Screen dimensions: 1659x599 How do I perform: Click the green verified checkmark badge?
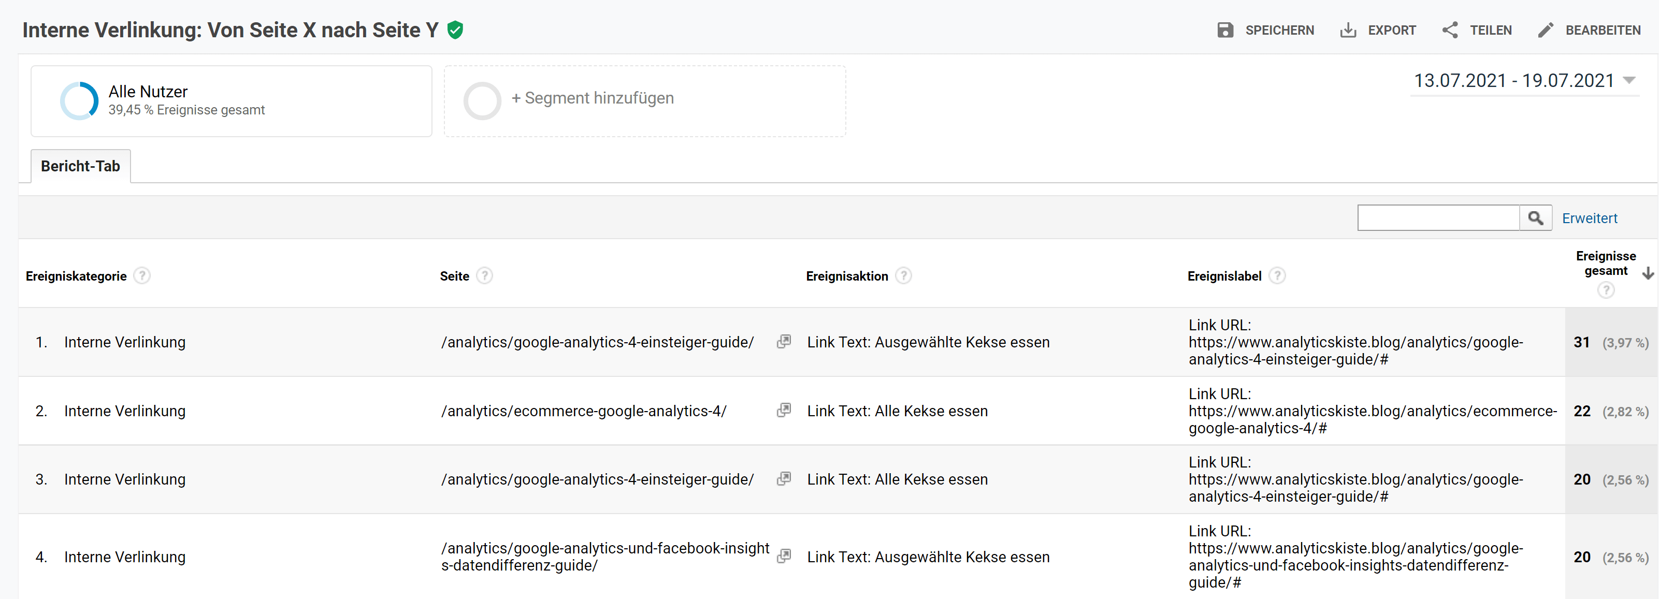[455, 30]
